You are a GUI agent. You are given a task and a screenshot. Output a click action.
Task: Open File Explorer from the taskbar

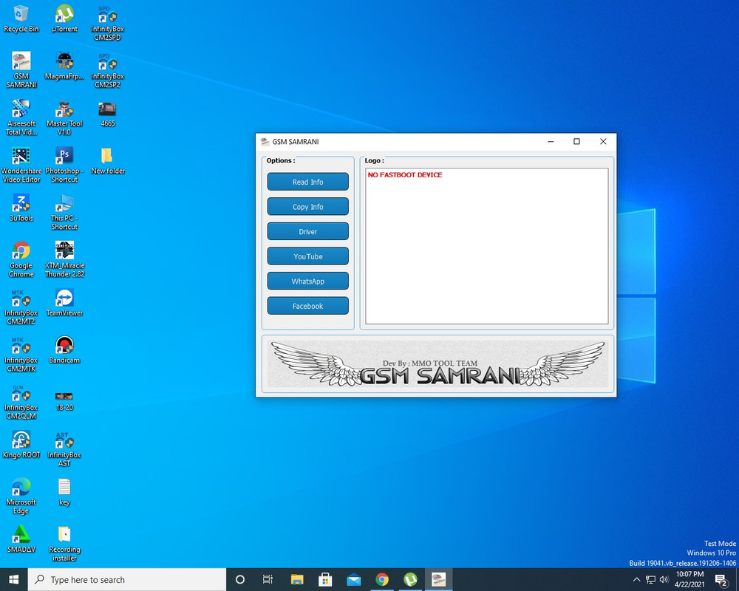pos(297,579)
